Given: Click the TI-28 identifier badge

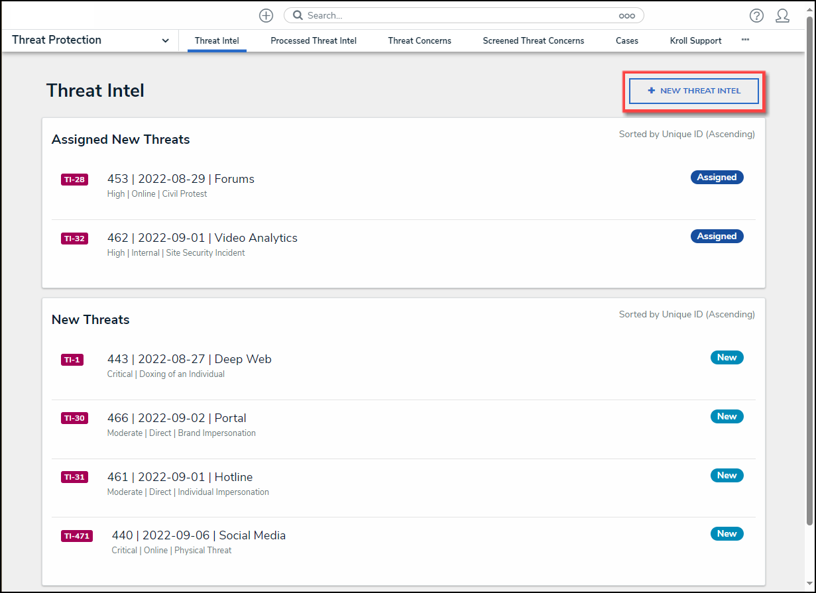Looking at the screenshot, I should click(x=74, y=180).
